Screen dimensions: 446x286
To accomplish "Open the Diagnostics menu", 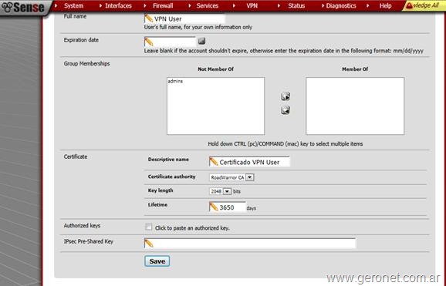I will pos(341,5).
